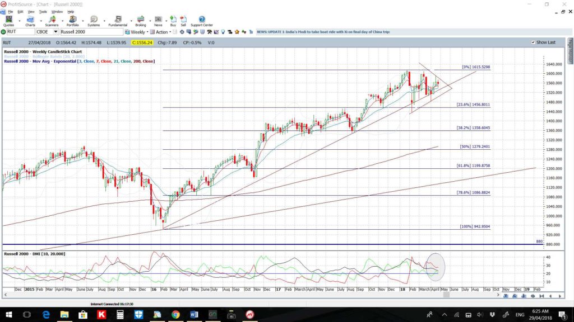The width and height of the screenshot is (574, 322).
Task: Expand the Scanners button dropdown arrow
Action: pos(63,21)
